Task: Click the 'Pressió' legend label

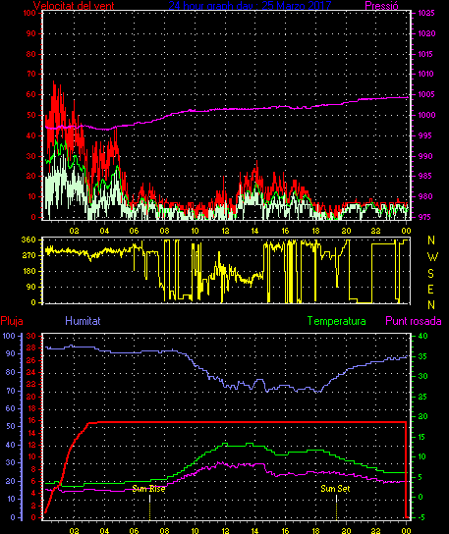Action: [x=381, y=6]
